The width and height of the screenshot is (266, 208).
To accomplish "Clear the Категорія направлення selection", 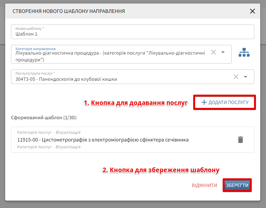I will [x=213, y=52].
